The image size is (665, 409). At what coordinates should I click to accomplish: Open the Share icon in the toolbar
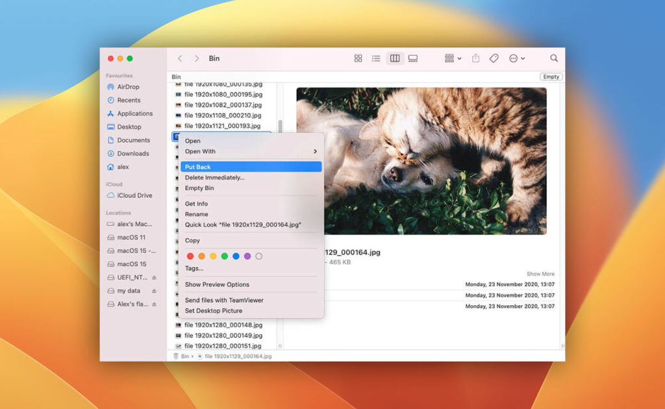pyautogui.click(x=476, y=58)
